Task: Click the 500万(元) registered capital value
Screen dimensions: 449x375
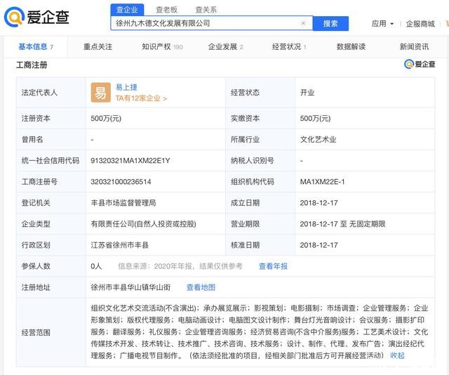Action: [x=106, y=119]
